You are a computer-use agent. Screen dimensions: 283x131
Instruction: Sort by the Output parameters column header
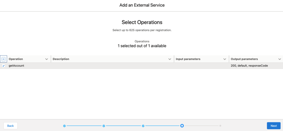point(244,59)
